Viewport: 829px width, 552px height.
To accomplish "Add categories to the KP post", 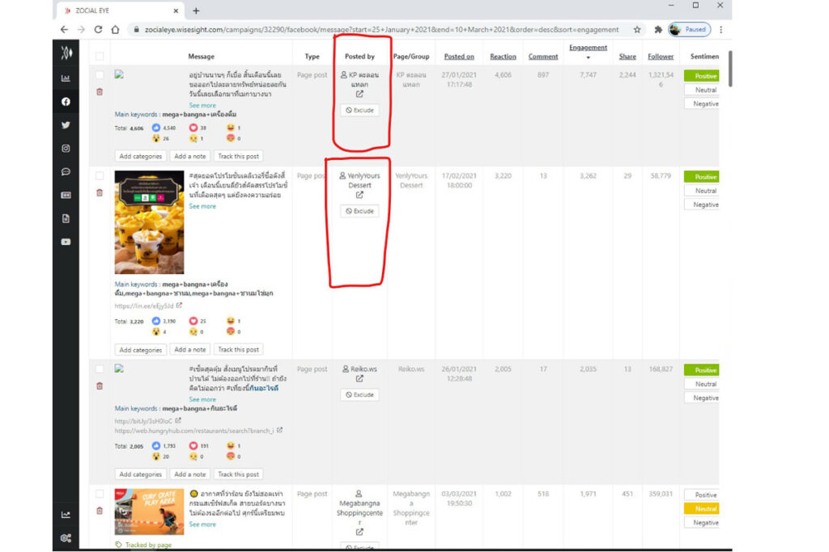I will click(x=141, y=156).
